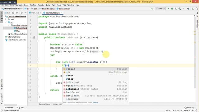Click the layout window icon beside search
Screen dimensions: 199x112
[x=193, y=9]
